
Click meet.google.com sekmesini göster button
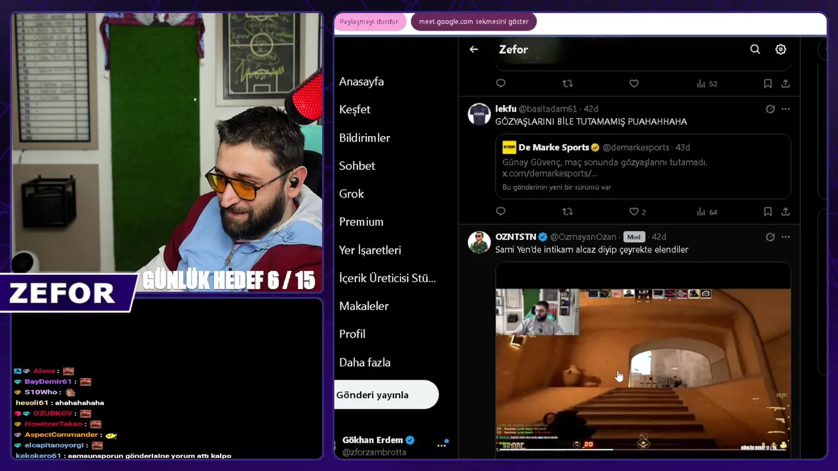474,22
